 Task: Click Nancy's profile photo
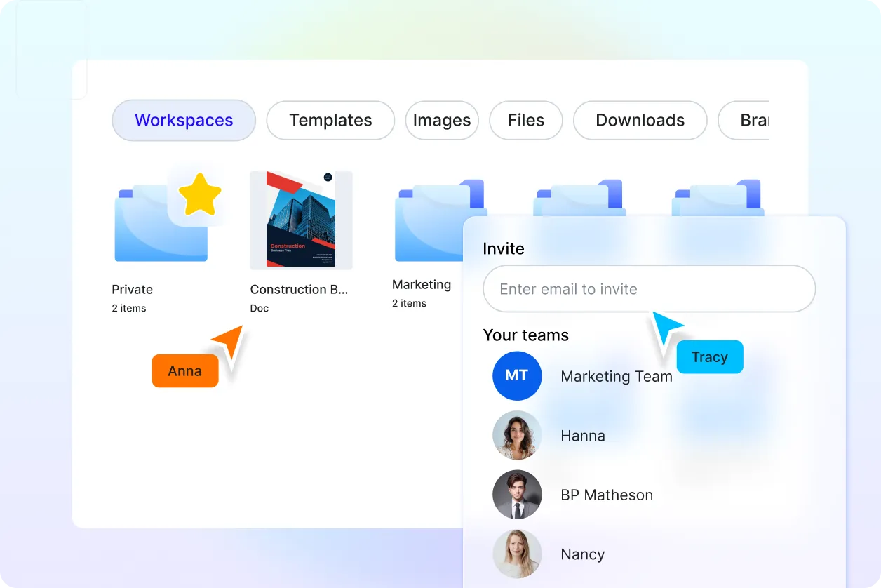(x=517, y=554)
